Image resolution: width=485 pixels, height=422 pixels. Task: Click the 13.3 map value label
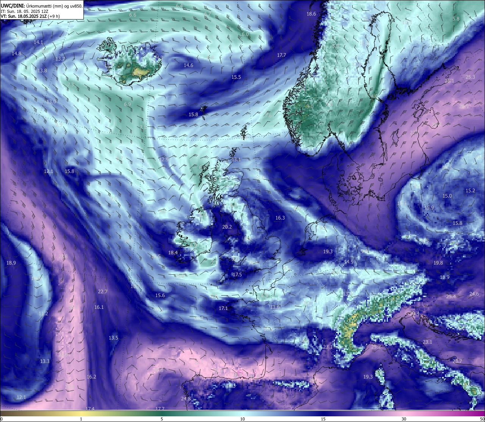click(45, 361)
